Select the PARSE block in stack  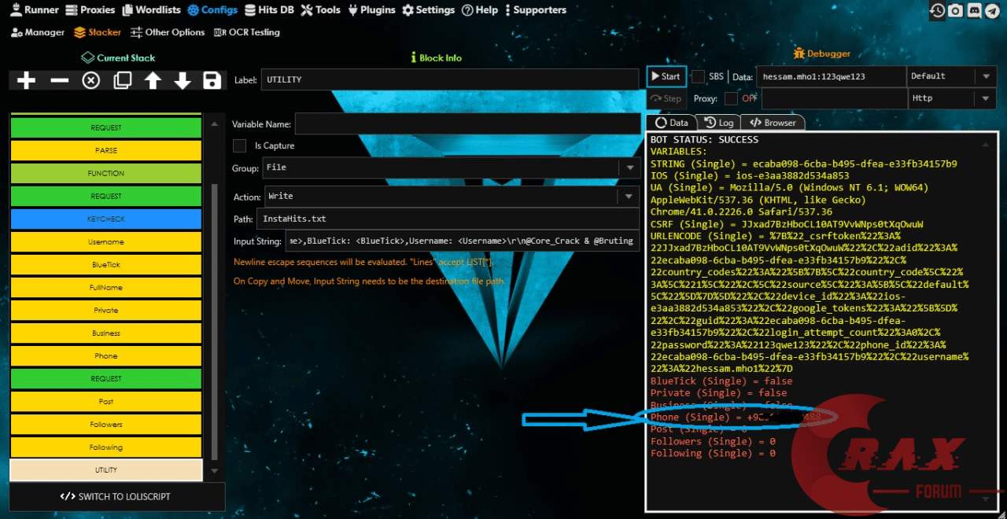105,150
